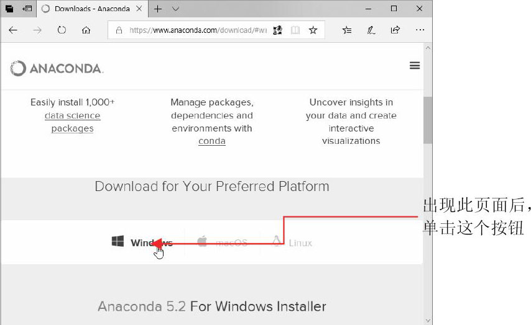Open the browser home page icon
This screenshot has width=531, height=325.
[x=86, y=30]
